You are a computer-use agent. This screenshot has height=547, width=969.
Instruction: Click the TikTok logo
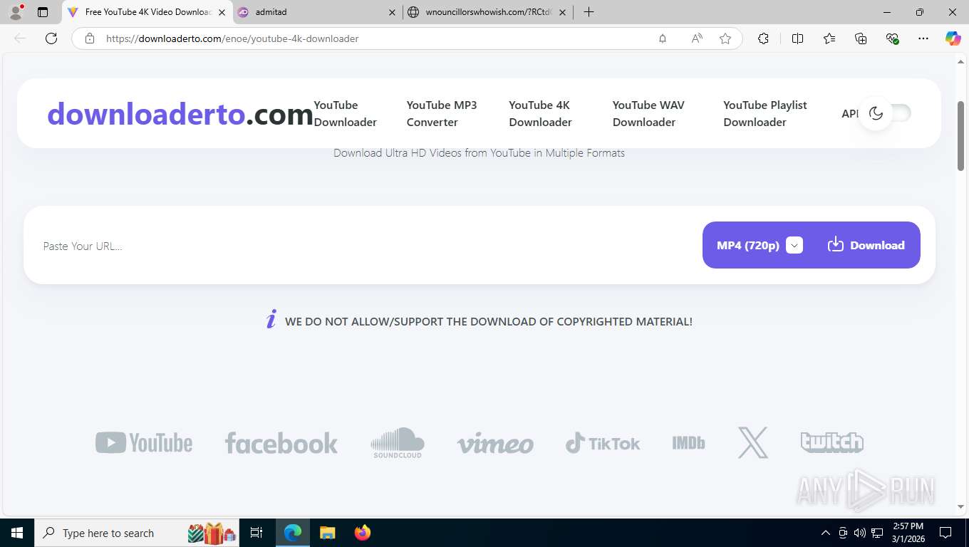(x=603, y=443)
